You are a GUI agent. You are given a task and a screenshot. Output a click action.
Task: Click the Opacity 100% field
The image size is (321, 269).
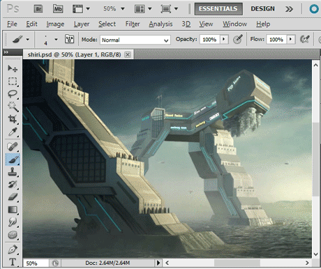point(209,40)
